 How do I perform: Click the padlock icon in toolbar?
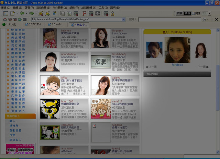pyautogui.click(x=112, y=14)
